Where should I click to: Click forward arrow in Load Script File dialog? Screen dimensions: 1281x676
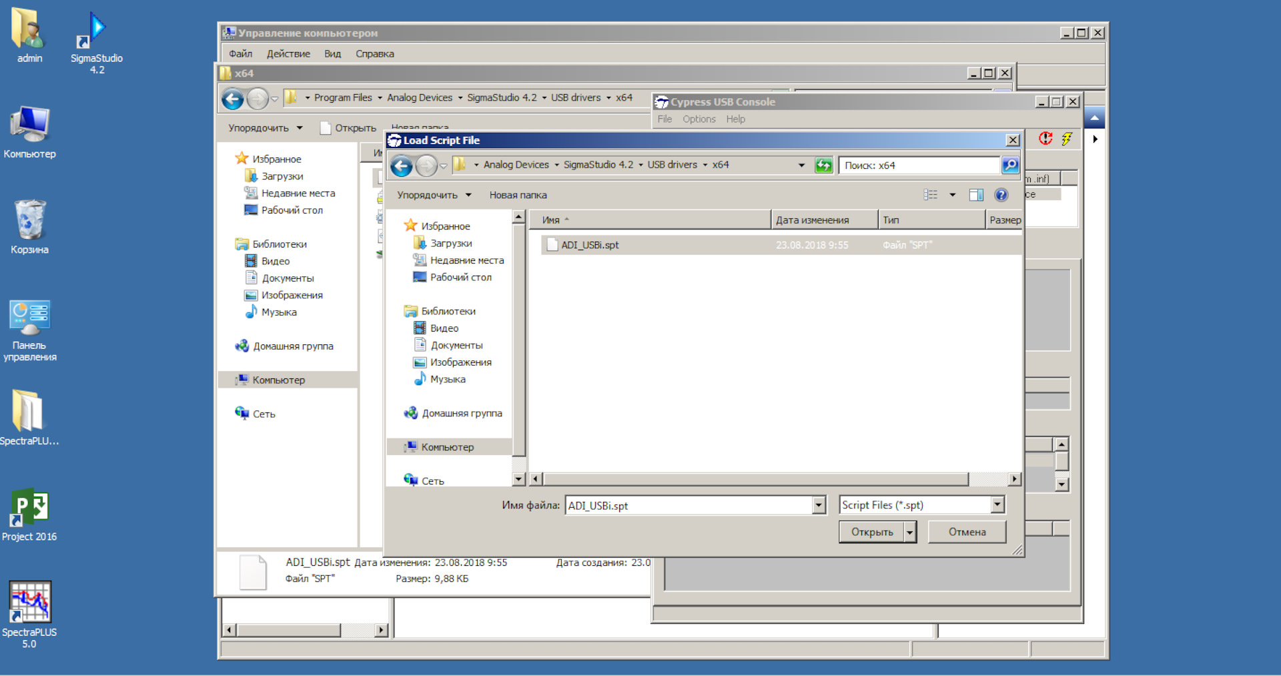click(x=426, y=165)
